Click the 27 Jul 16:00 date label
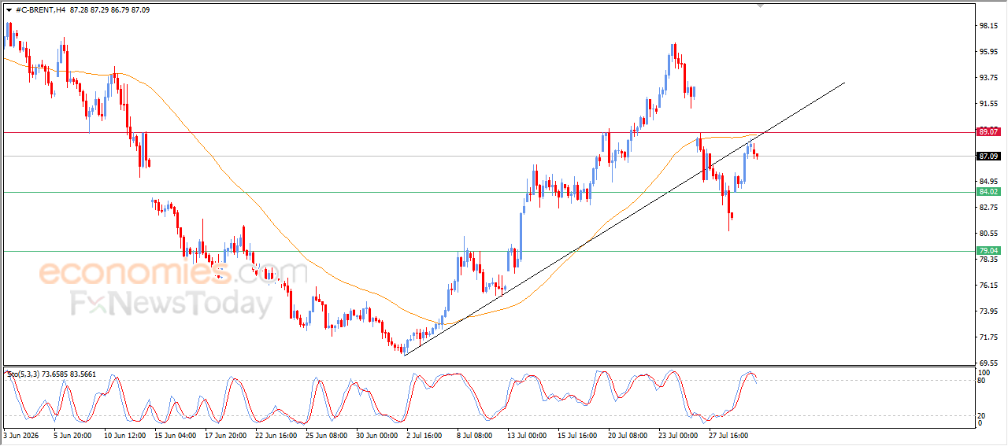The width and height of the screenshot is (1008, 446). tap(727, 434)
